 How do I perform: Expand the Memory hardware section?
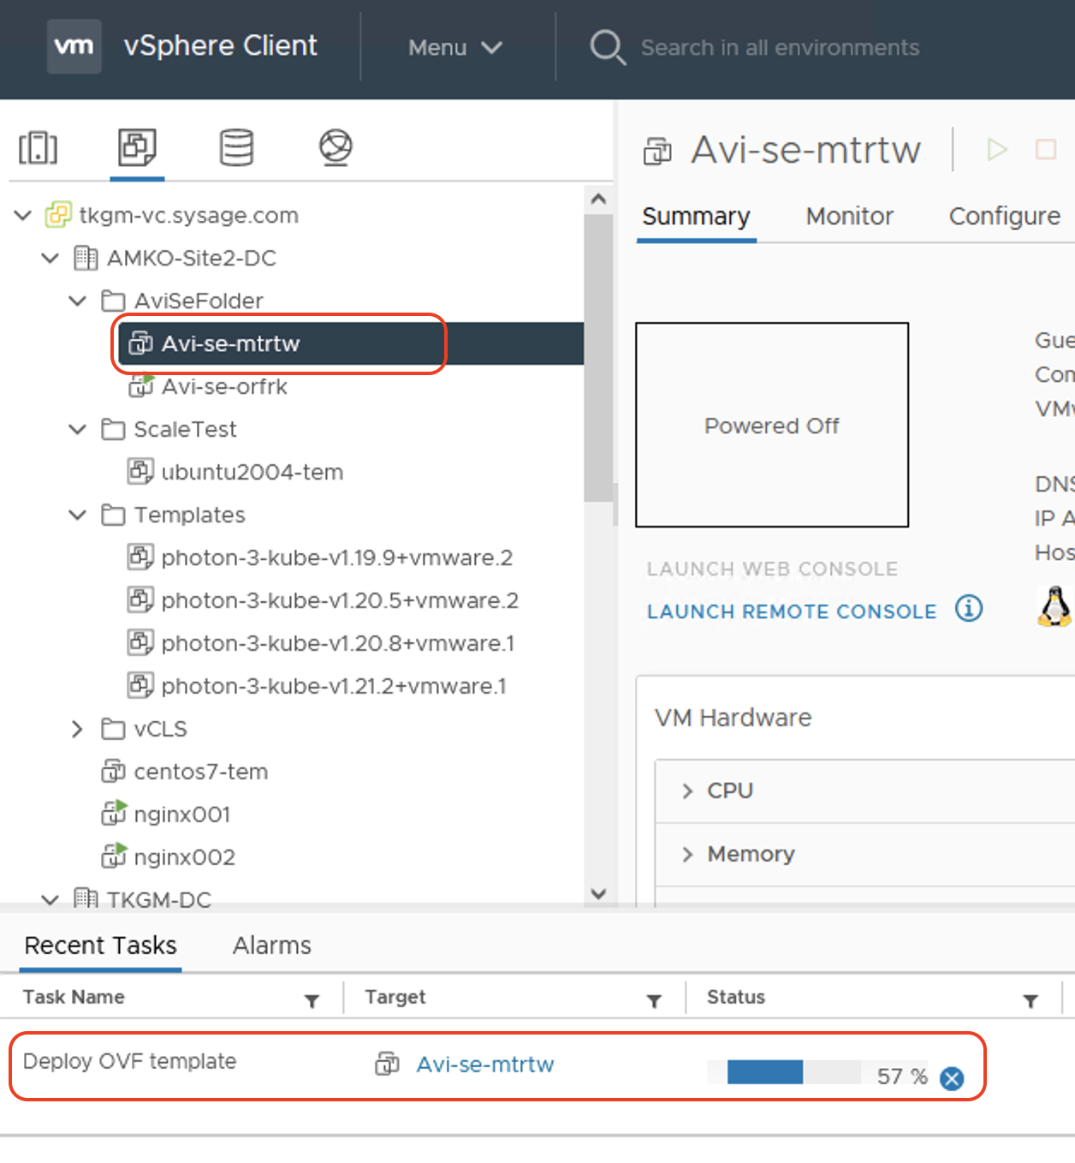[687, 854]
